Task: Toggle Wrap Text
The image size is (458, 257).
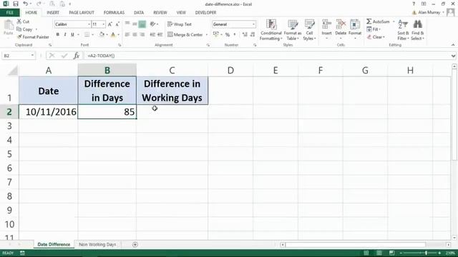Action: point(180,24)
